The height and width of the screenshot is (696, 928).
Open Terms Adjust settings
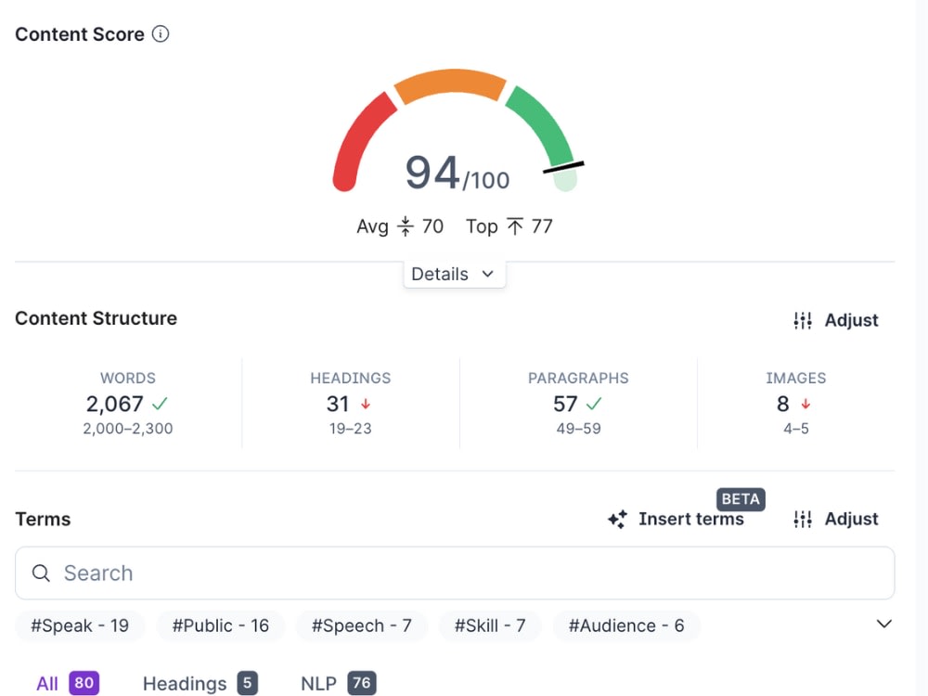click(836, 519)
